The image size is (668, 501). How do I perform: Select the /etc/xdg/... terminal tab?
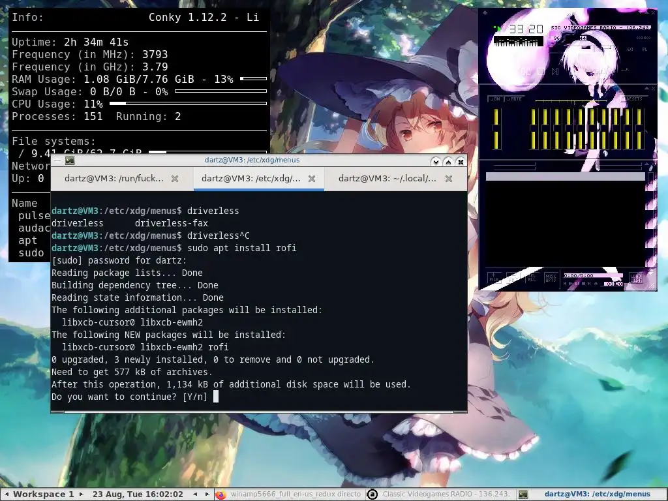pyautogui.click(x=251, y=179)
